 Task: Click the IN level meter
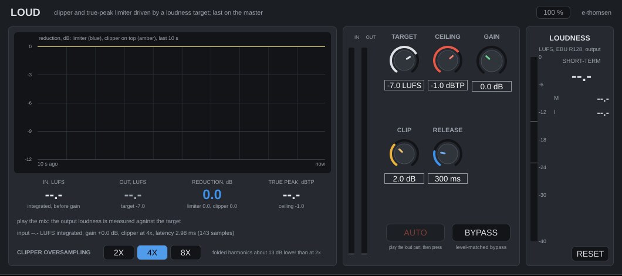point(351,151)
